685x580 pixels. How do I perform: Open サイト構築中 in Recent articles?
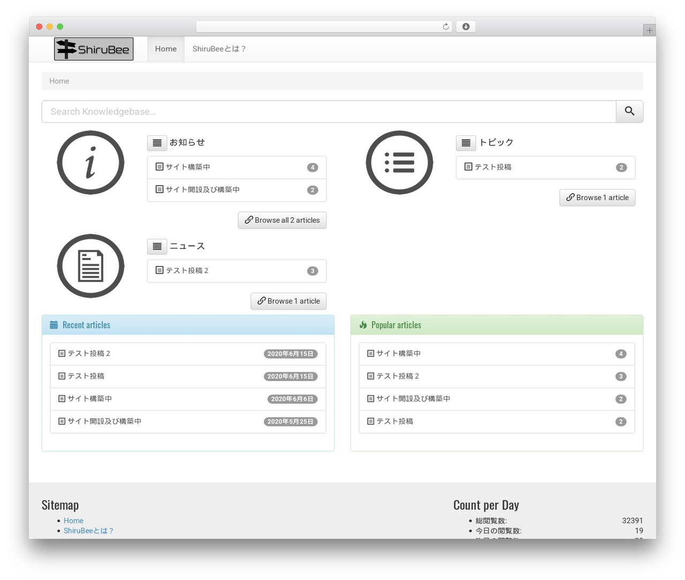(x=188, y=399)
